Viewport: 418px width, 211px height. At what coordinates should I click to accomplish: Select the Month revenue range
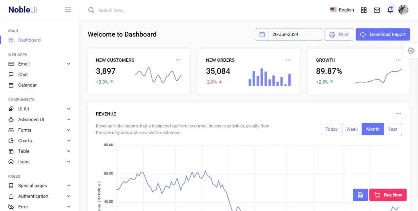(x=373, y=129)
